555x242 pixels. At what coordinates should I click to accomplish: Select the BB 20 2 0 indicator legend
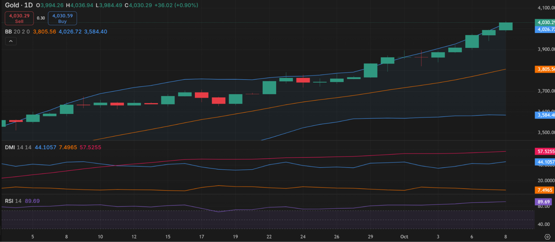point(17,32)
